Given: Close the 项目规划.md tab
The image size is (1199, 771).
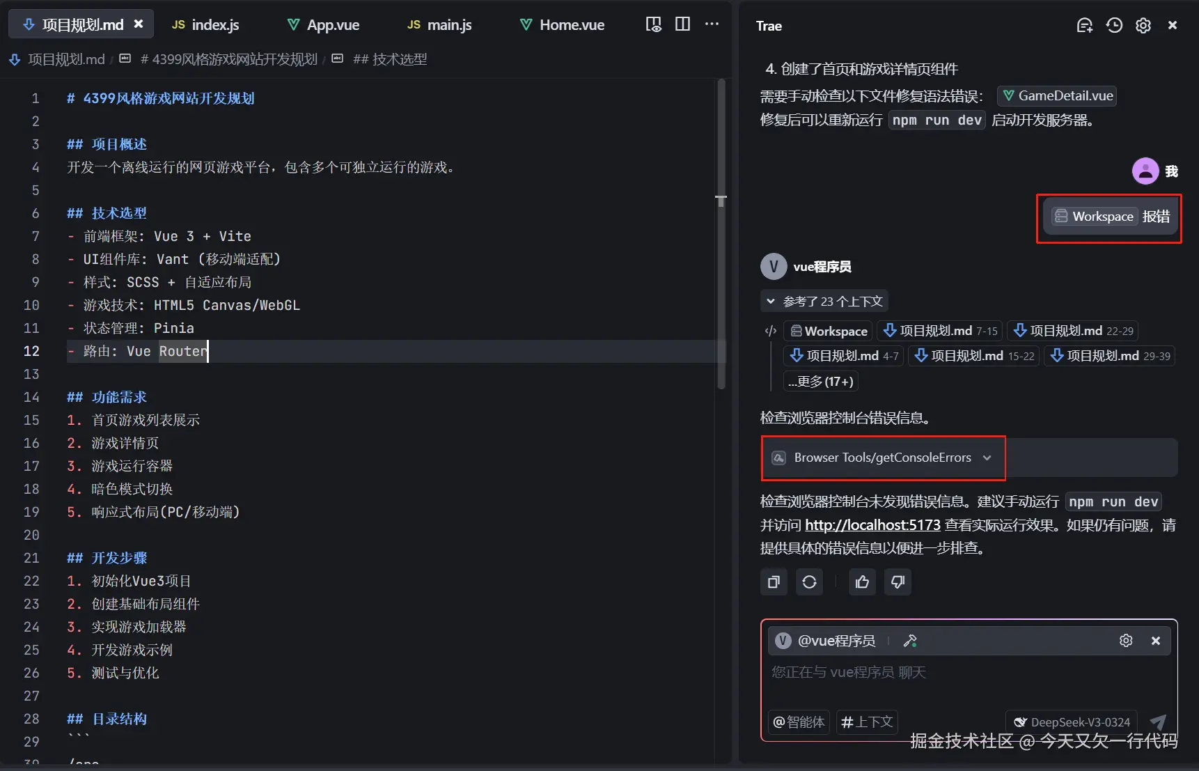Looking at the screenshot, I should tap(139, 24).
